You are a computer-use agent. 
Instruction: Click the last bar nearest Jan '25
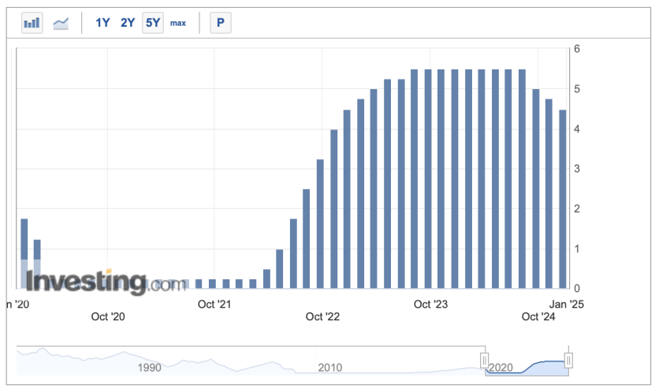click(563, 199)
